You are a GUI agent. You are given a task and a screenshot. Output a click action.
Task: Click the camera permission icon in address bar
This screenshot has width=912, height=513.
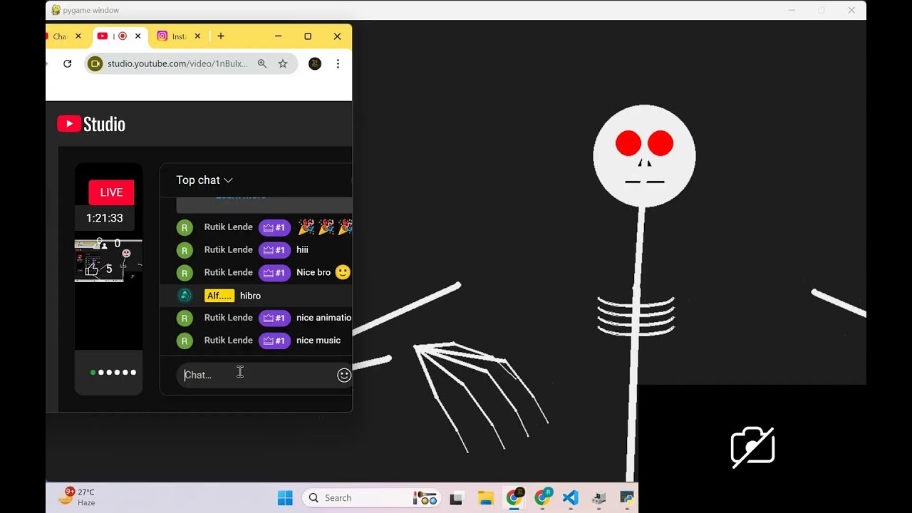95,63
